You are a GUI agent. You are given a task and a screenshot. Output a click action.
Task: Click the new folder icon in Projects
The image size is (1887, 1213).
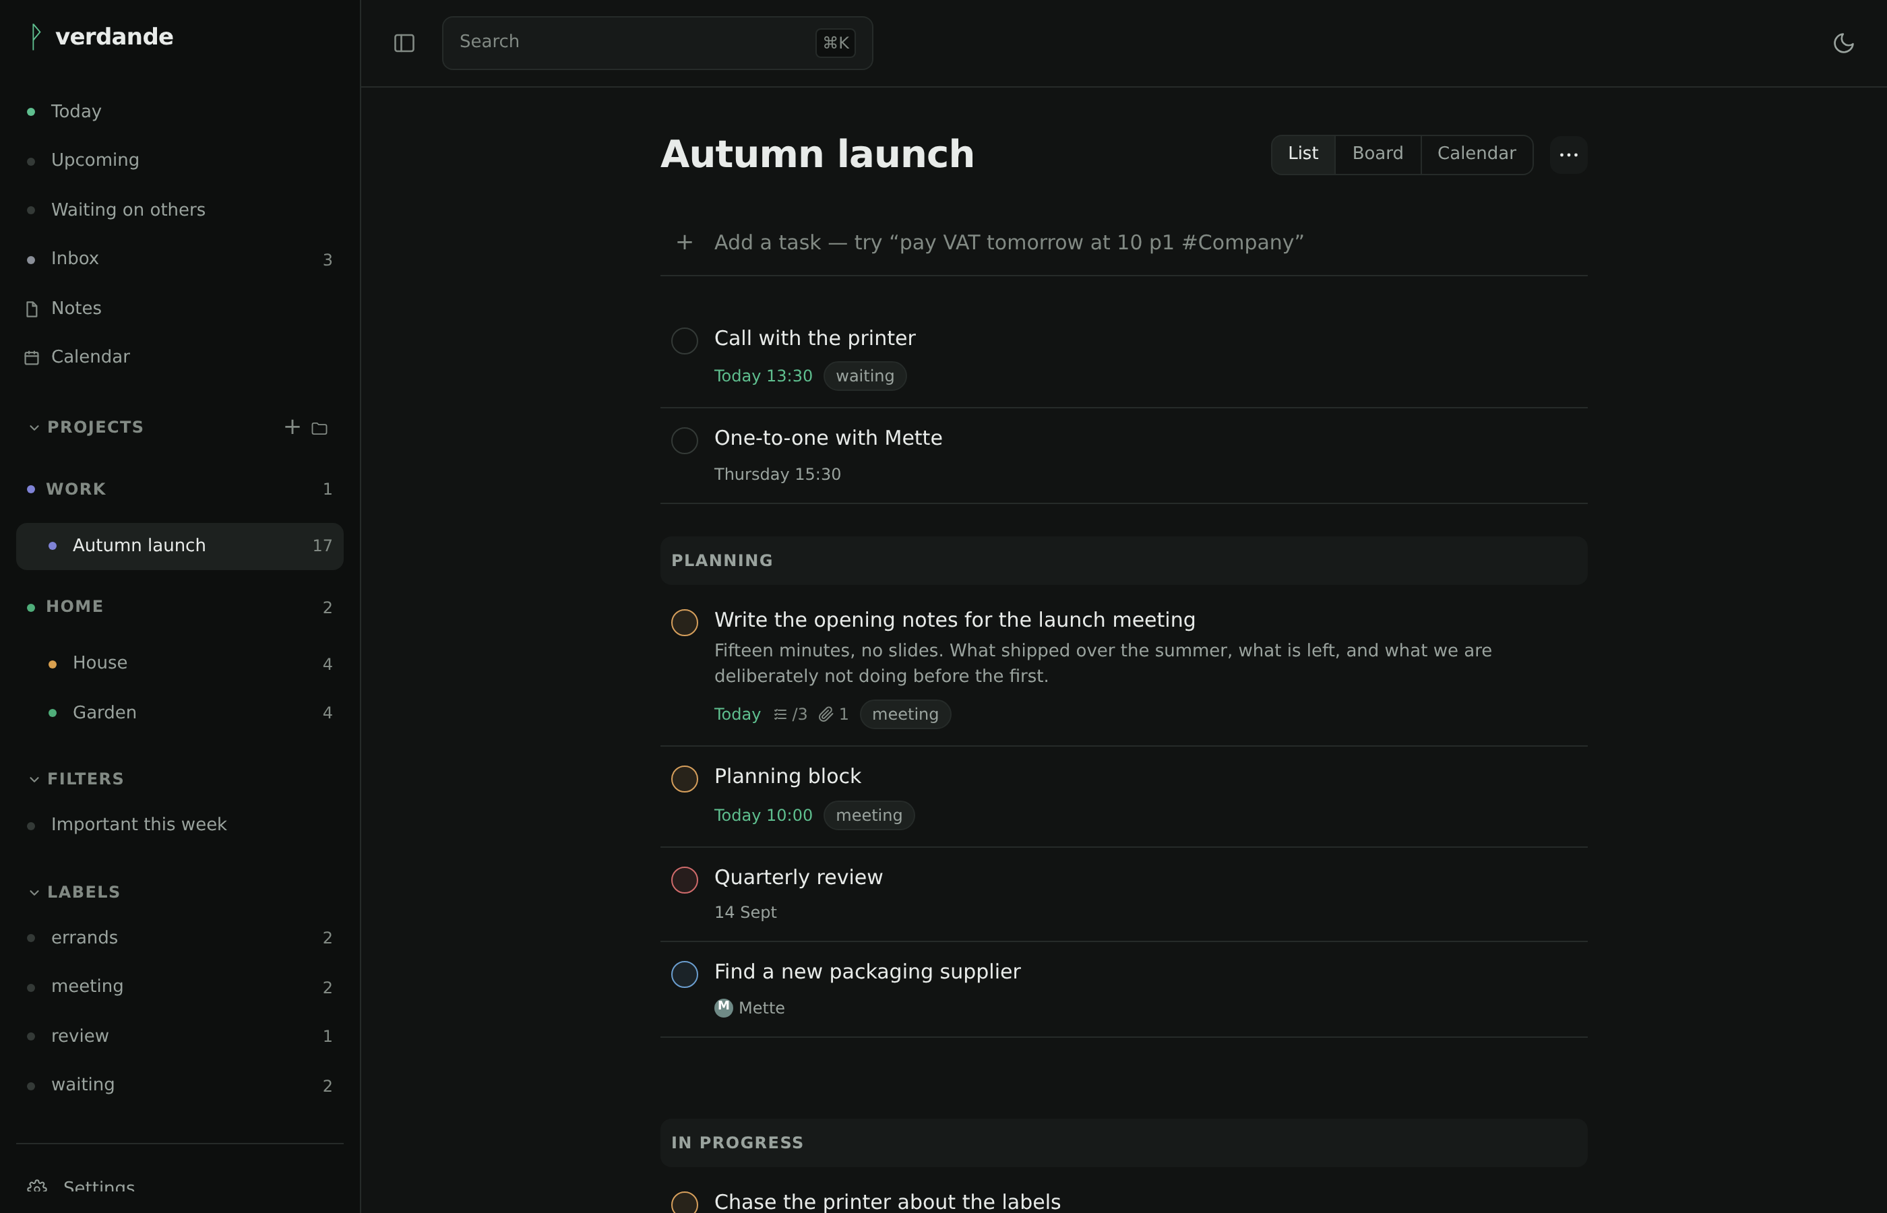pyautogui.click(x=319, y=429)
